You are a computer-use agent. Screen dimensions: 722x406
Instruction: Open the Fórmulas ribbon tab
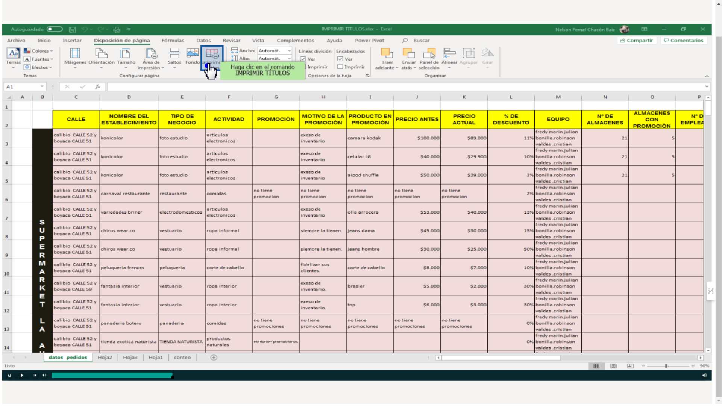tap(173, 41)
